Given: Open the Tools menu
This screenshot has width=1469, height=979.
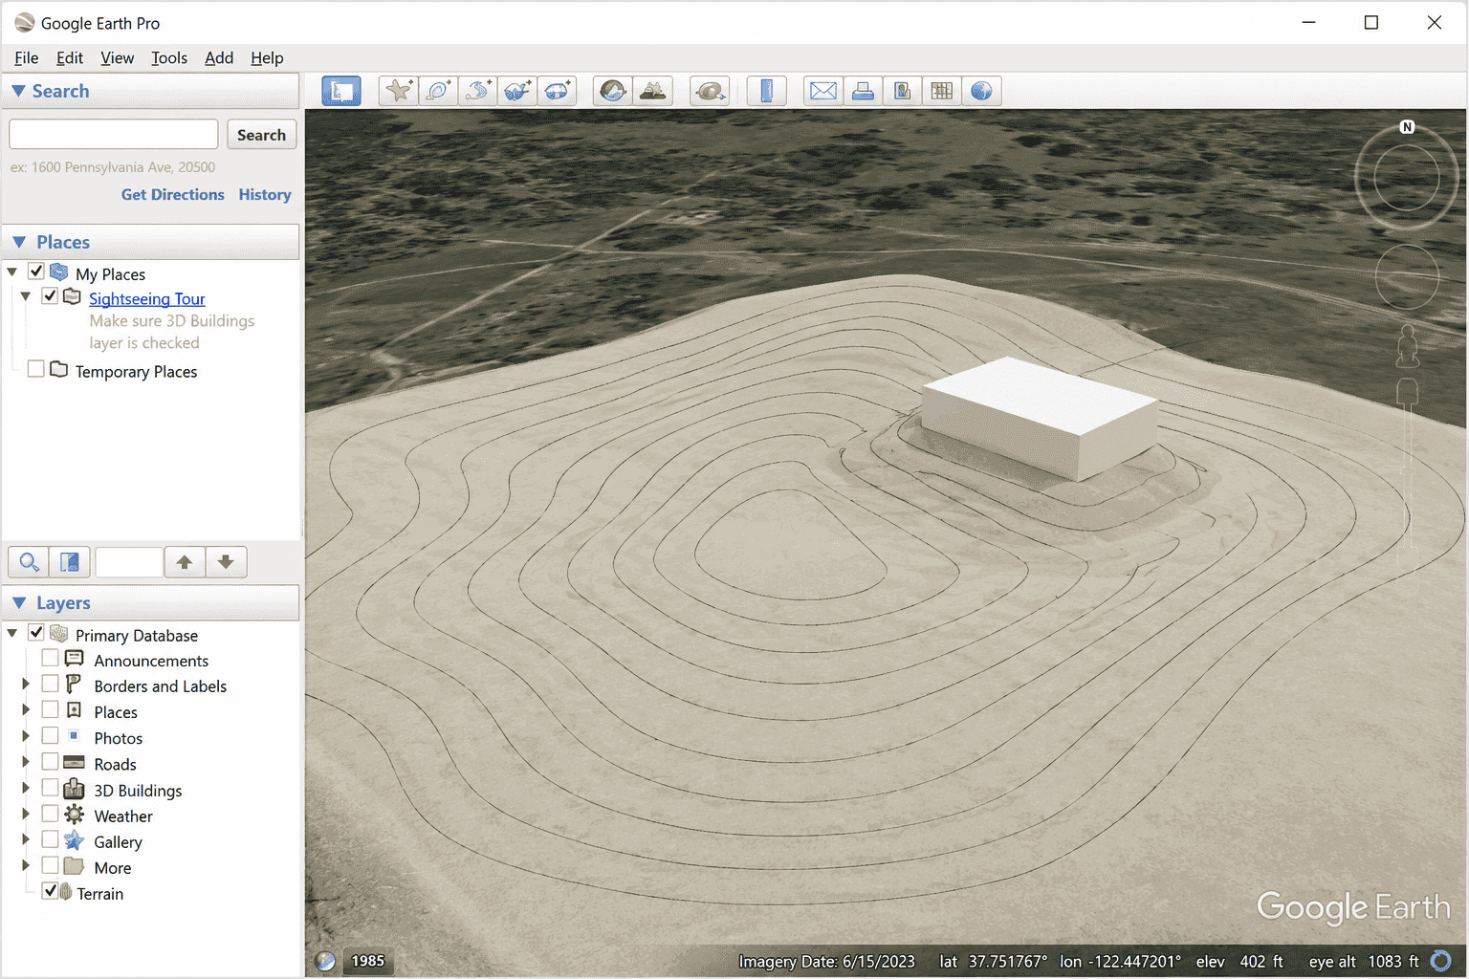Looking at the screenshot, I should (x=169, y=58).
